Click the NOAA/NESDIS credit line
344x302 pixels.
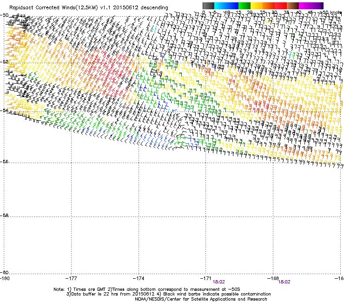pyautogui.click(x=201, y=299)
